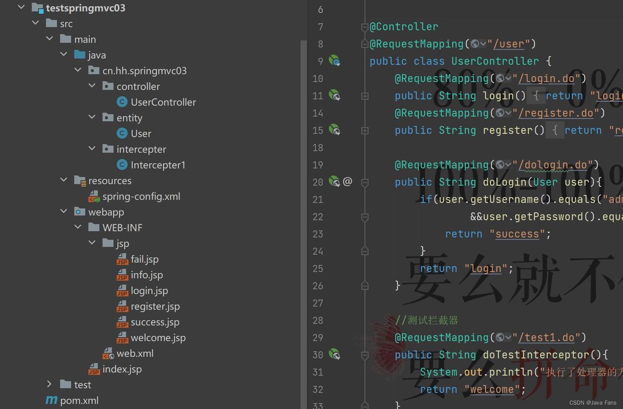Expand folded register() method on line 15

point(365,130)
